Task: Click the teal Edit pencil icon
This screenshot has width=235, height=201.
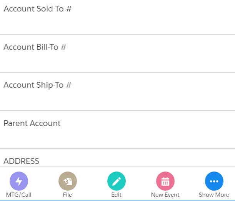Action: [x=117, y=181]
